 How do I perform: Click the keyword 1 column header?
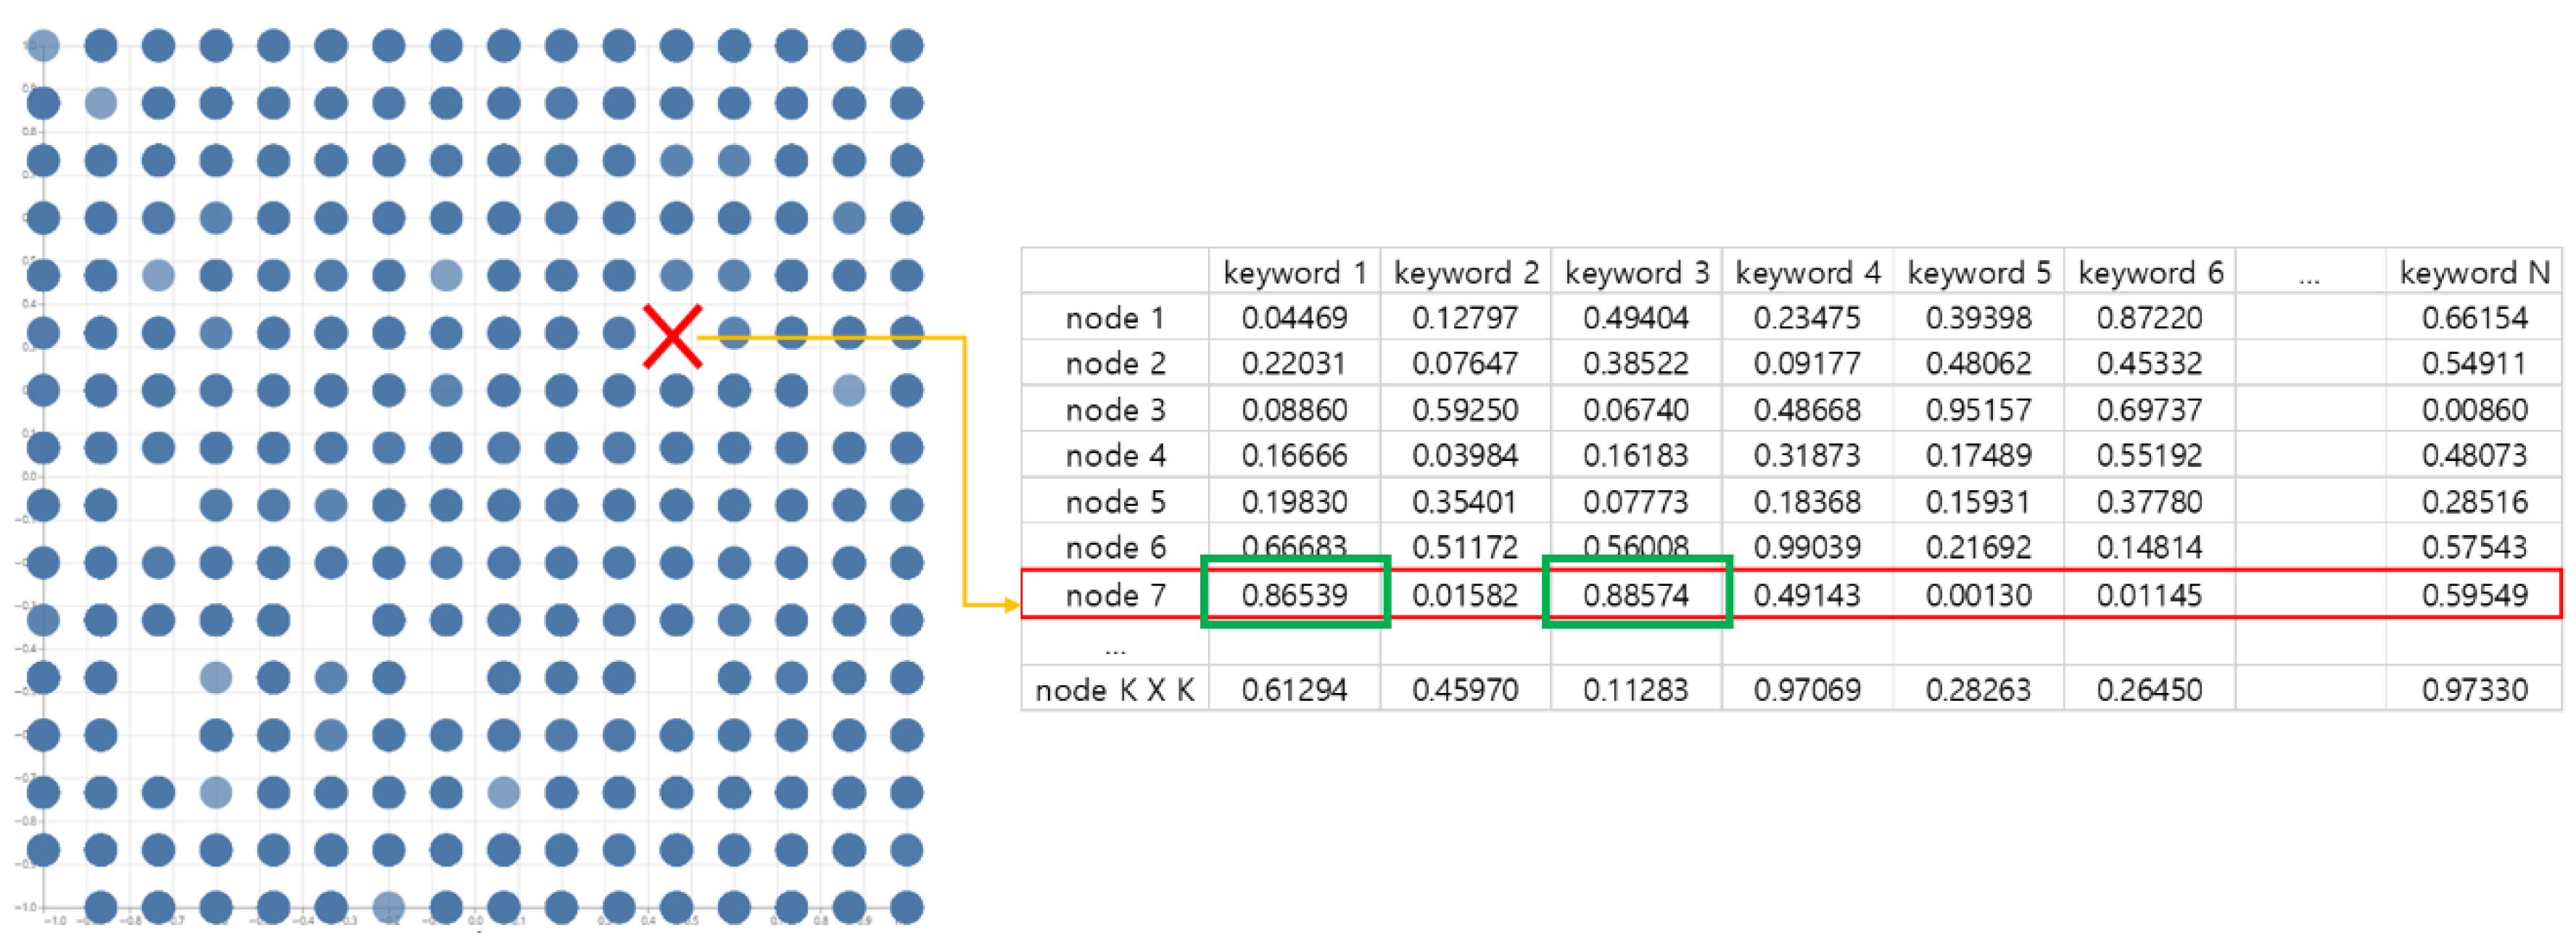pyautogui.click(x=1294, y=273)
